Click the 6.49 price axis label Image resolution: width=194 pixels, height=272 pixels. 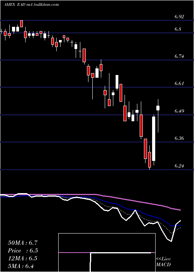(x=179, y=111)
